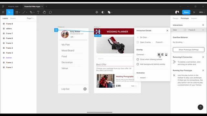Image resolution: width=207 pixels, height=116 pixels.
Task: Set overlay position to centered icon
Action: pyautogui.click(x=159, y=54)
